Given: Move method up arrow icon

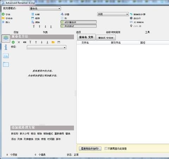Looking at the screenshot, I should tap(36, 42).
